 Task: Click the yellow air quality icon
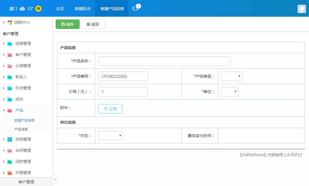click(38, 9)
